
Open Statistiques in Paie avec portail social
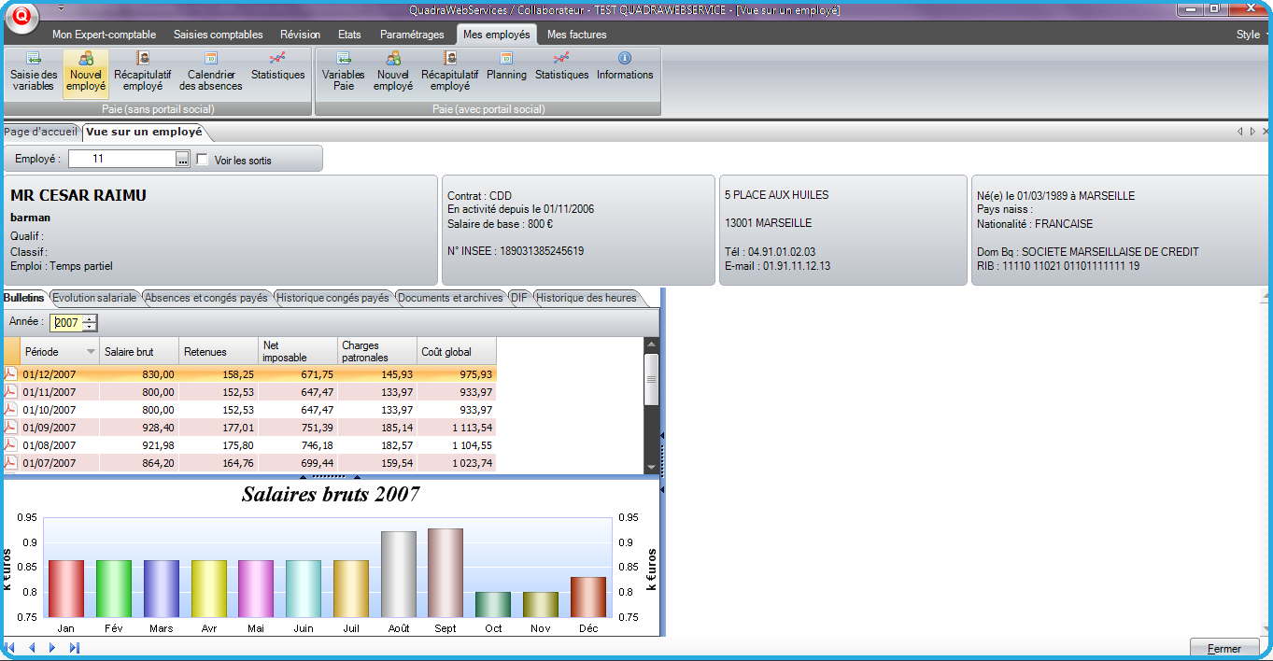pyautogui.click(x=562, y=67)
